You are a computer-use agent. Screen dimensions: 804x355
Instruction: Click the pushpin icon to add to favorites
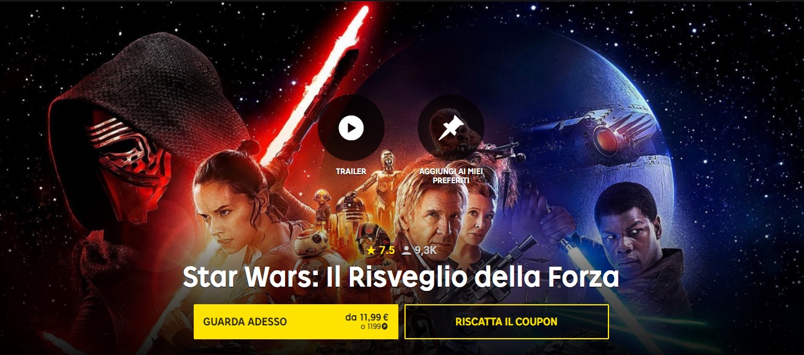pyautogui.click(x=451, y=128)
